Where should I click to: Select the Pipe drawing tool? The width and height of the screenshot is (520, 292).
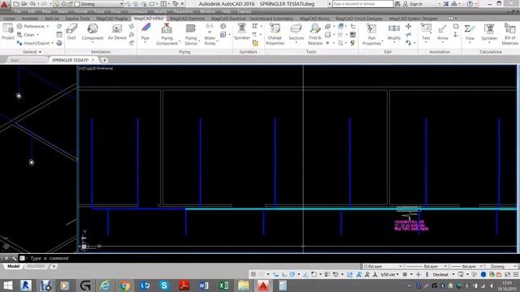tap(145, 32)
